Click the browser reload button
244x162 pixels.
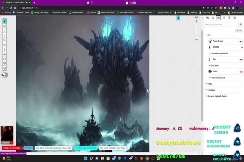pos(11,8)
